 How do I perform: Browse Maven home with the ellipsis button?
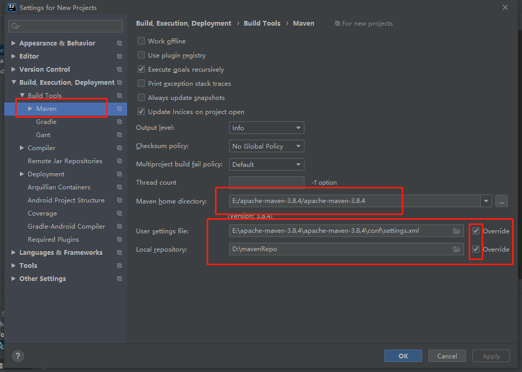tap(502, 201)
